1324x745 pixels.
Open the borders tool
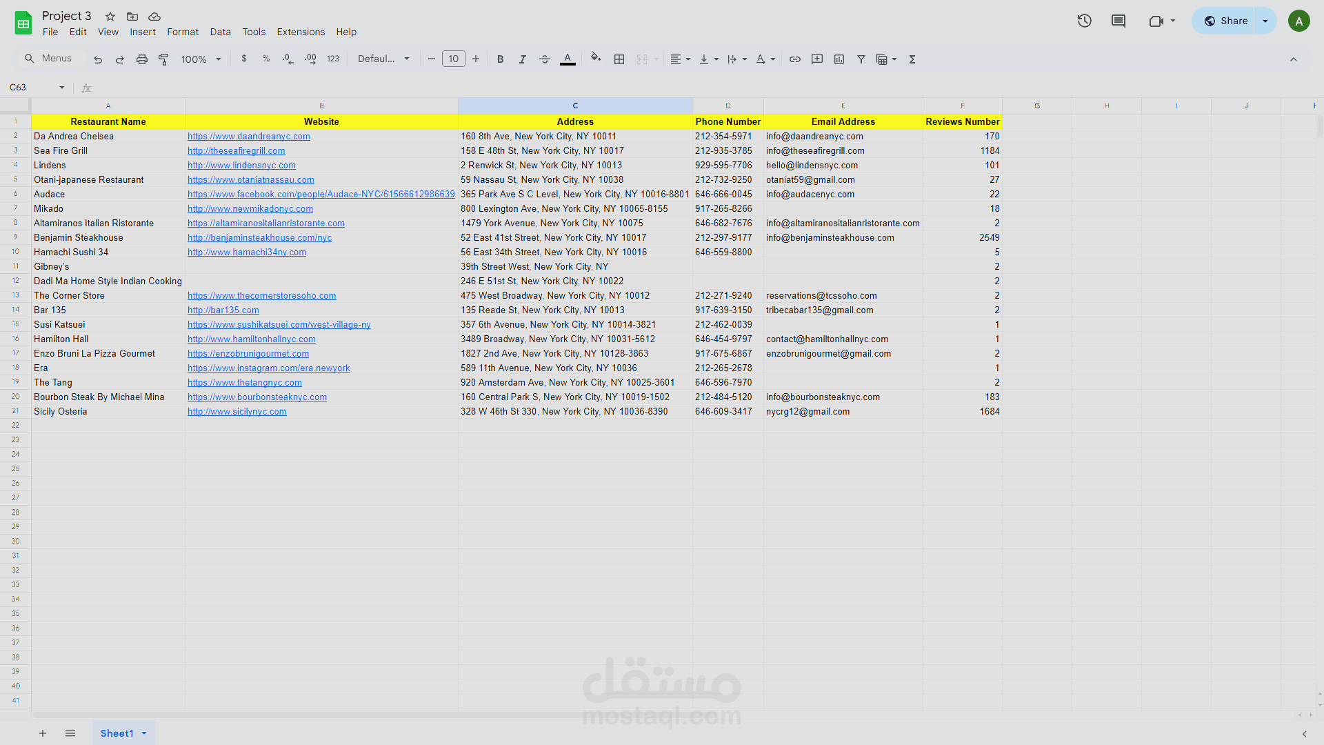(619, 59)
